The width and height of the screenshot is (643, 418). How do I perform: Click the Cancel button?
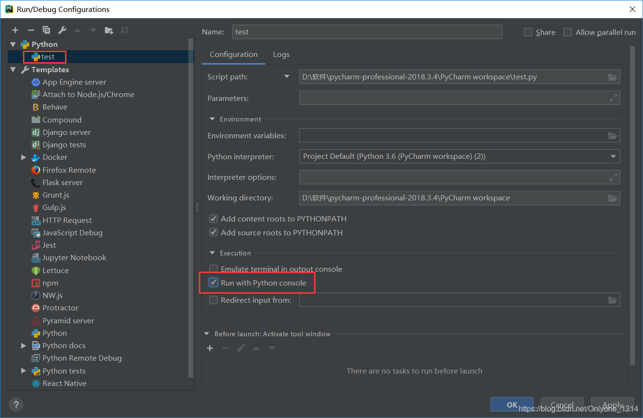(562, 405)
